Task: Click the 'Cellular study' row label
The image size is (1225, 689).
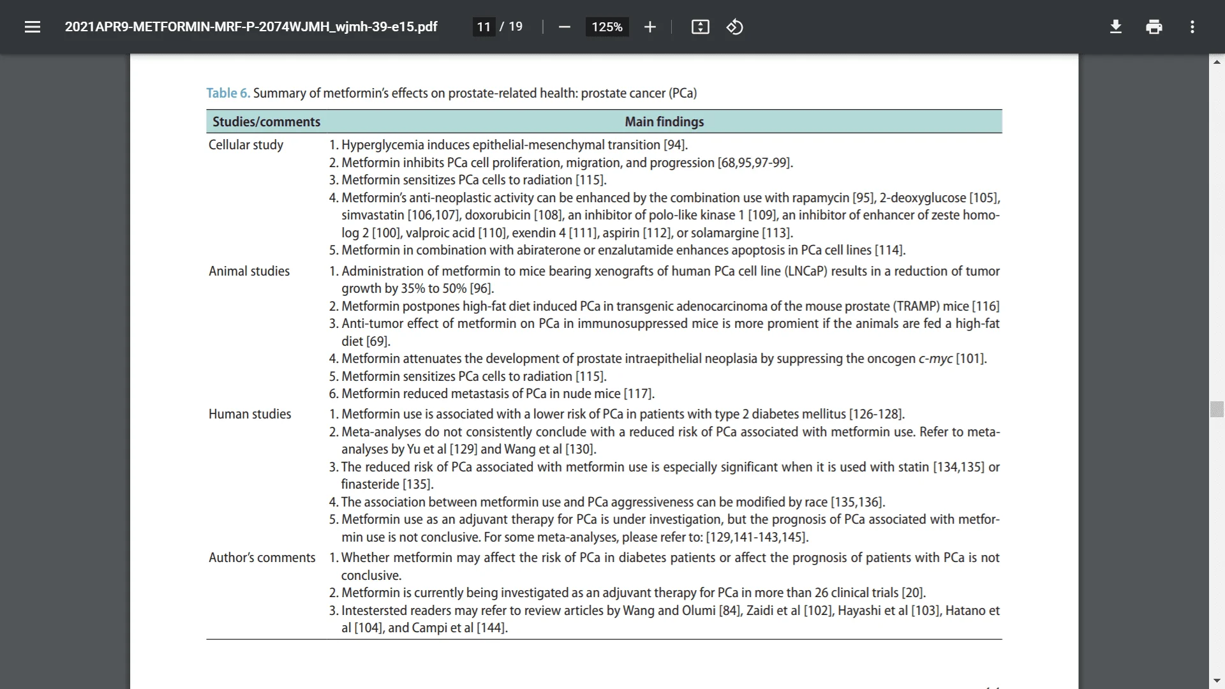Action: pyautogui.click(x=246, y=145)
